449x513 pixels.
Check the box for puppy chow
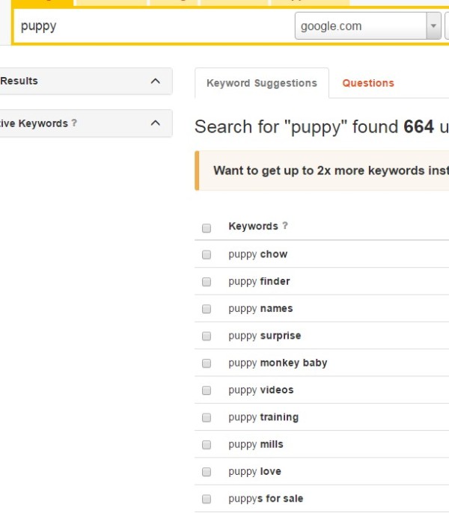click(207, 254)
